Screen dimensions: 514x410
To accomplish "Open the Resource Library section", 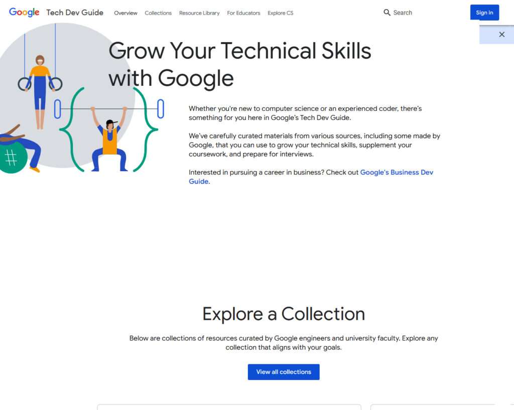I will [199, 14].
